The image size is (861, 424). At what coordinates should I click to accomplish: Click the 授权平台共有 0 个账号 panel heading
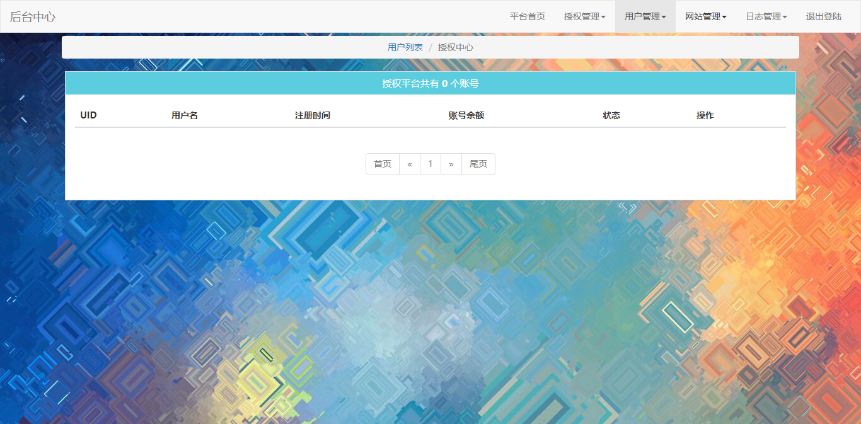(x=430, y=83)
